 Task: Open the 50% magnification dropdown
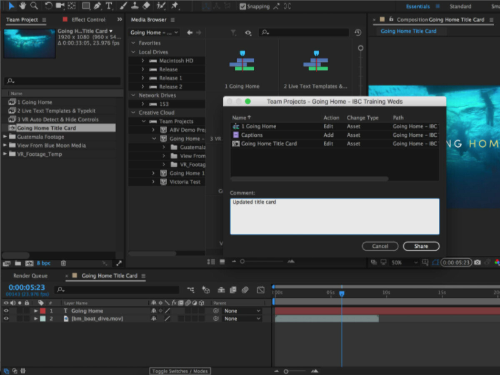tap(404, 262)
